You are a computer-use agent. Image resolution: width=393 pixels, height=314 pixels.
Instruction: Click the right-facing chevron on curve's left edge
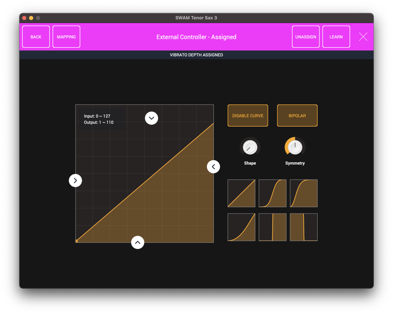pyautogui.click(x=75, y=180)
